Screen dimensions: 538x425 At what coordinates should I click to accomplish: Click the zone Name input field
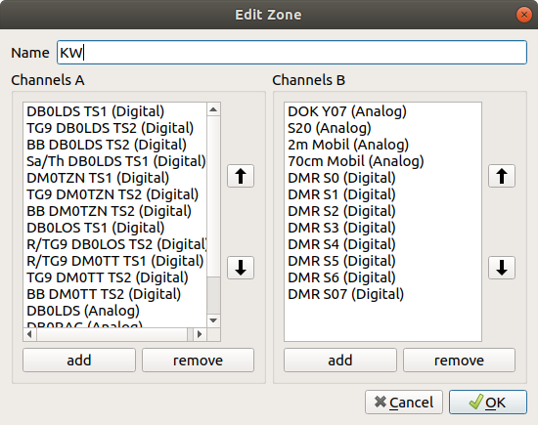point(291,53)
